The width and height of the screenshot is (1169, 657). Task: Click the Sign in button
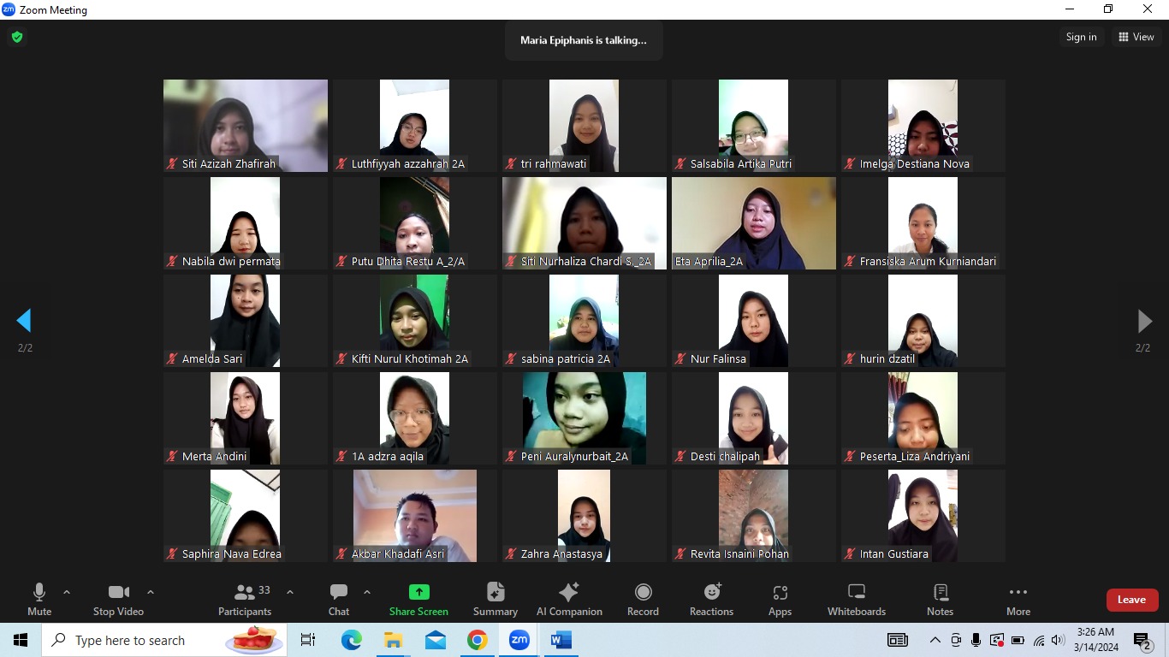pos(1081,37)
